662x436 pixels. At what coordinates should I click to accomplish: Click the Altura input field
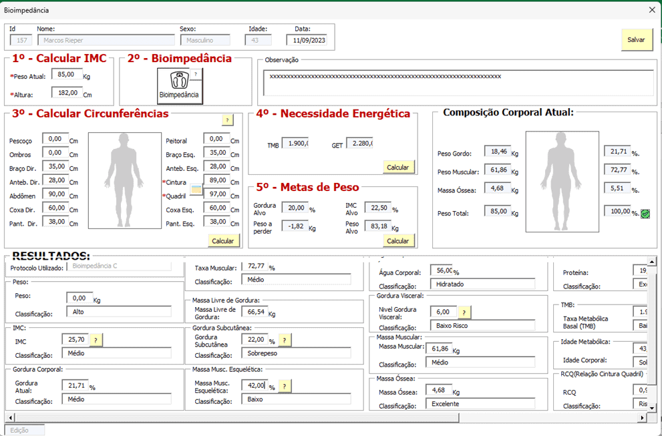67,92
